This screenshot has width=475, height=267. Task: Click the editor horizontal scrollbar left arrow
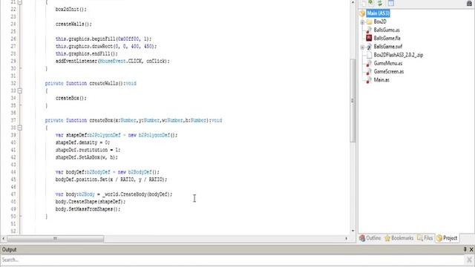tap(3, 239)
